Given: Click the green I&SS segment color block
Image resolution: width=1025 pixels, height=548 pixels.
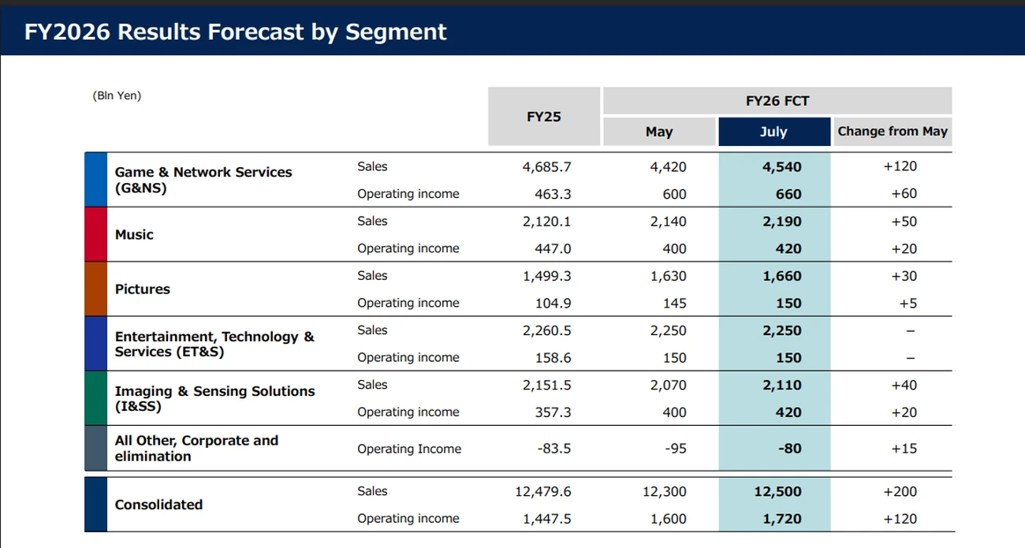Looking at the screenshot, I should pos(95,398).
